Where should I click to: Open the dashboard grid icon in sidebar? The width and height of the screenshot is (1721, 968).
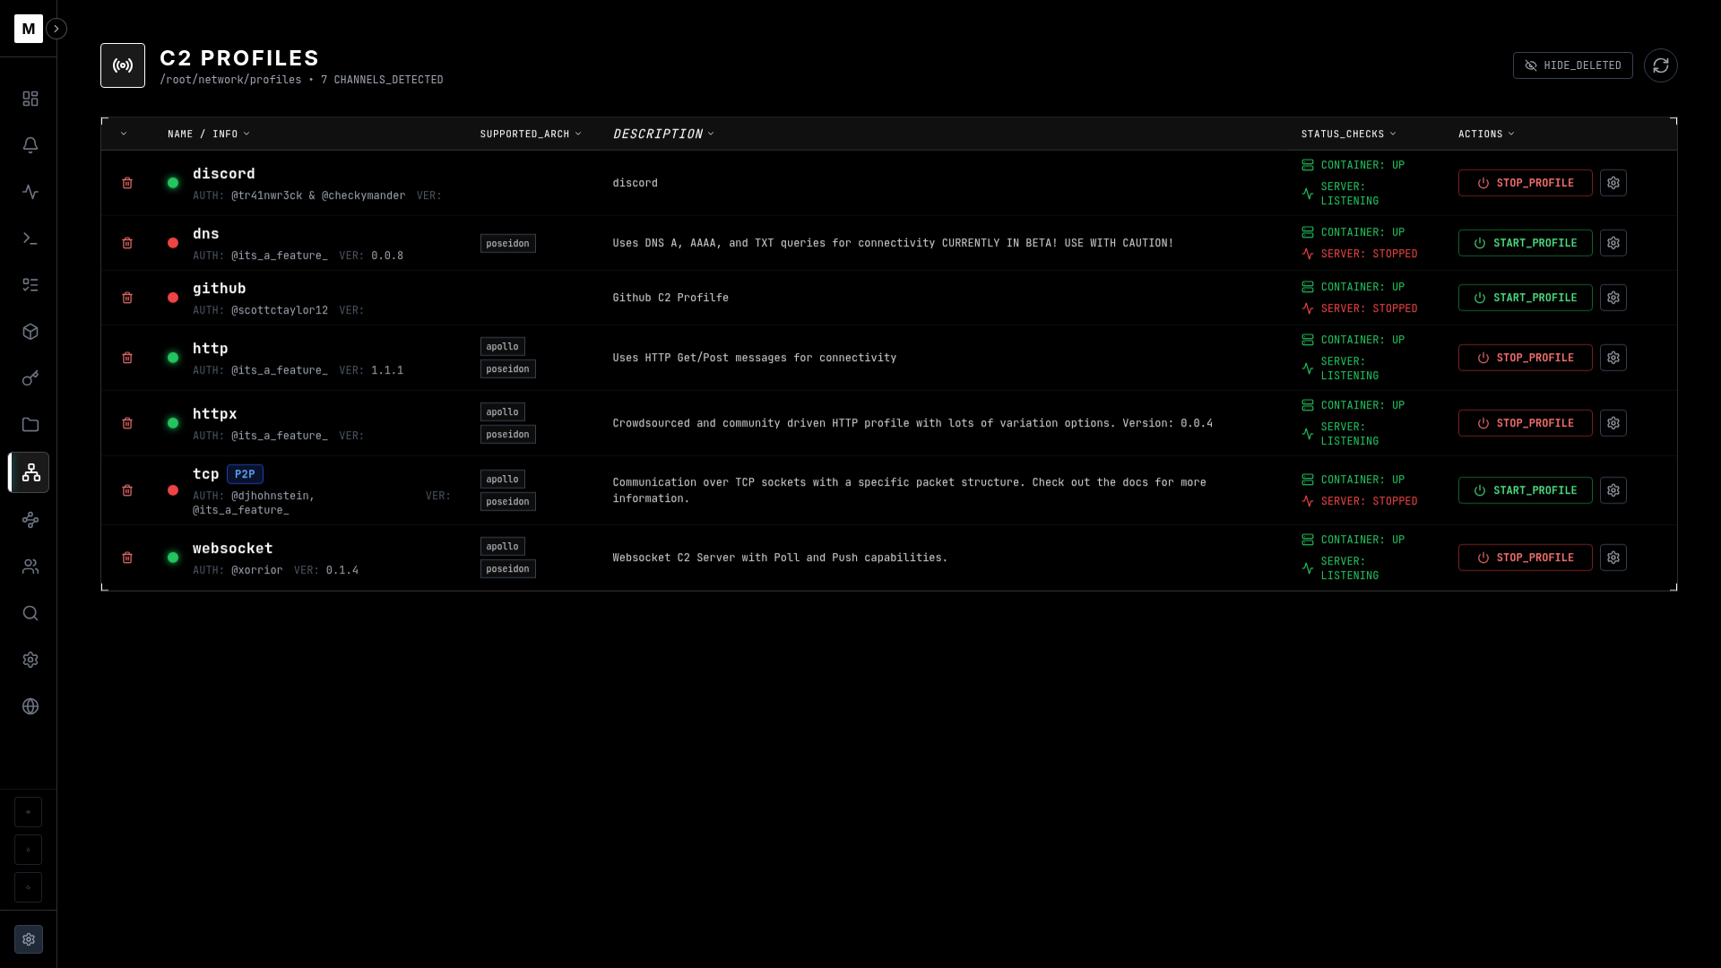click(x=30, y=99)
